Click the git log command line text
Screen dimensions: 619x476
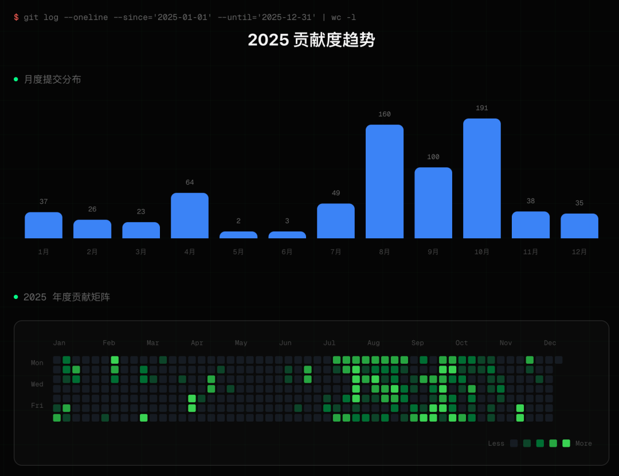190,17
